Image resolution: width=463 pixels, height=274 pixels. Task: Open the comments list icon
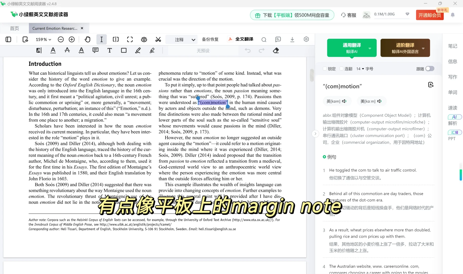(278, 39)
